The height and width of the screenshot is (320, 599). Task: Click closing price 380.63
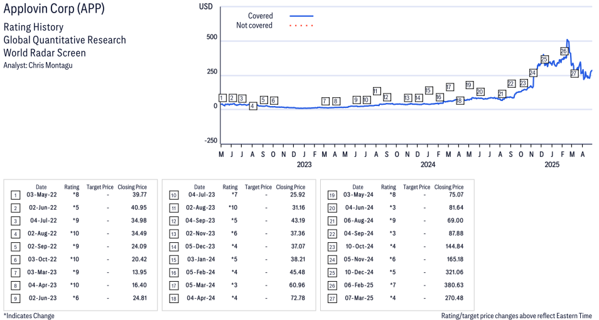coord(454,285)
